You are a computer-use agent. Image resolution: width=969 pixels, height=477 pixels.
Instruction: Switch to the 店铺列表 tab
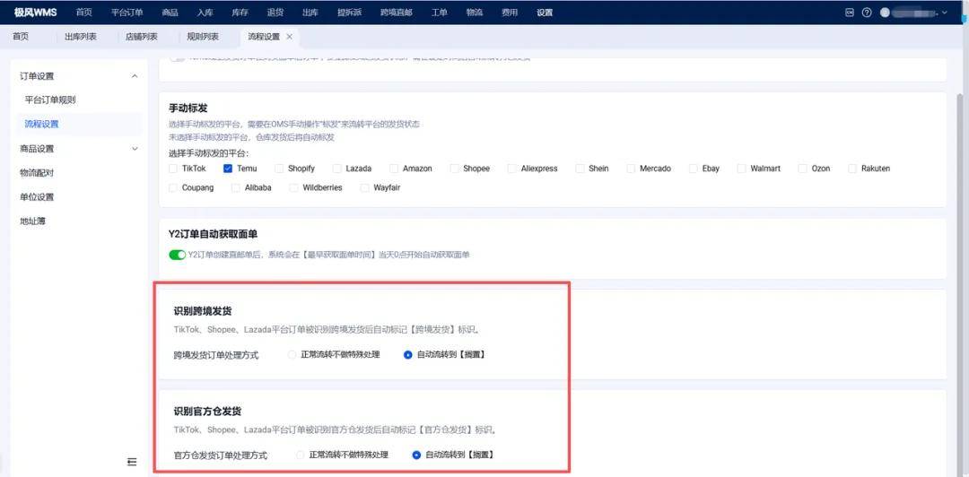click(x=142, y=37)
